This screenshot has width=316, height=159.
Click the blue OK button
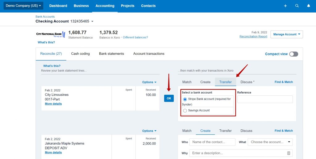point(169,98)
